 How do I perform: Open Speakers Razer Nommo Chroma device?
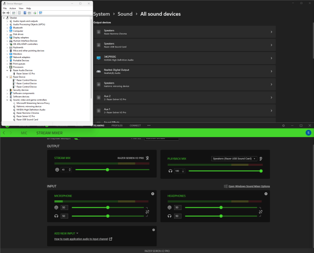point(184,32)
